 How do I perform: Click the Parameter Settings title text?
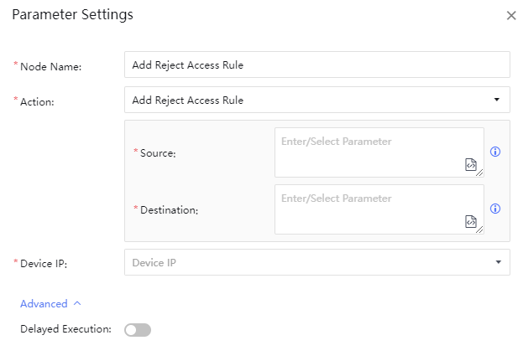(x=72, y=15)
